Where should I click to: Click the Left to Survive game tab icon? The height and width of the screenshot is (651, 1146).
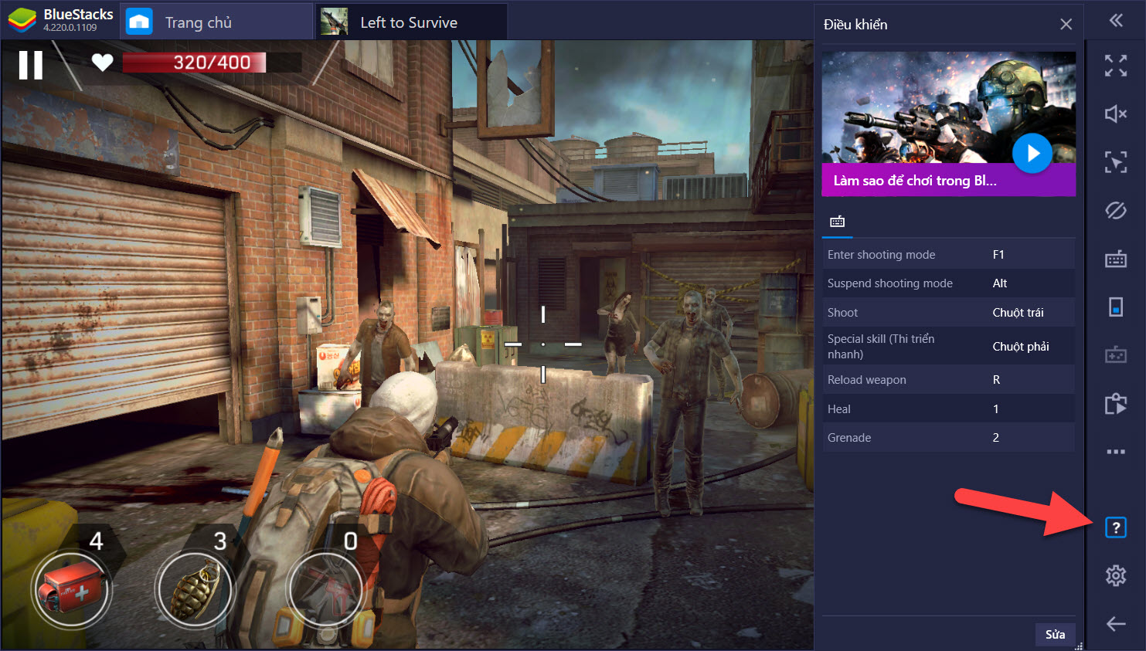point(334,22)
